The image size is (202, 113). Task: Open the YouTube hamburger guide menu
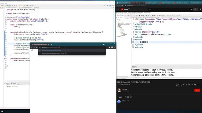pyautogui.click(x=118, y=9)
